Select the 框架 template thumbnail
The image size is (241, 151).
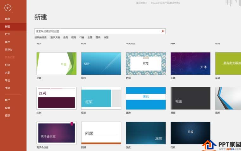[101, 98]
